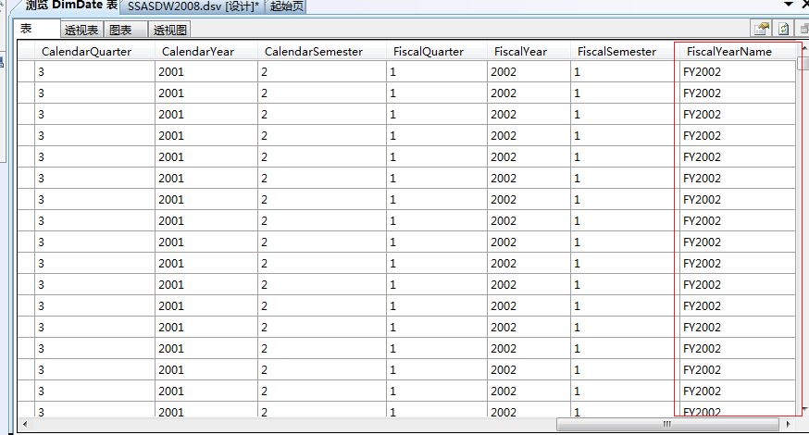Click the FiscalQuarter column header
This screenshot has width=809, height=435.
pyautogui.click(x=437, y=51)
